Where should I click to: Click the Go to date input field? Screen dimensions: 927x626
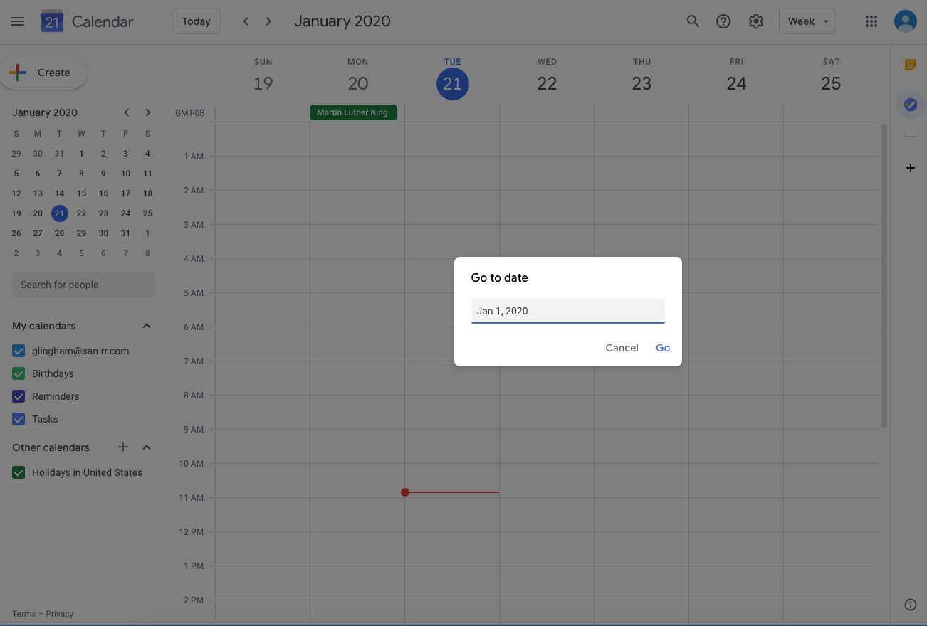coord(567,311)
